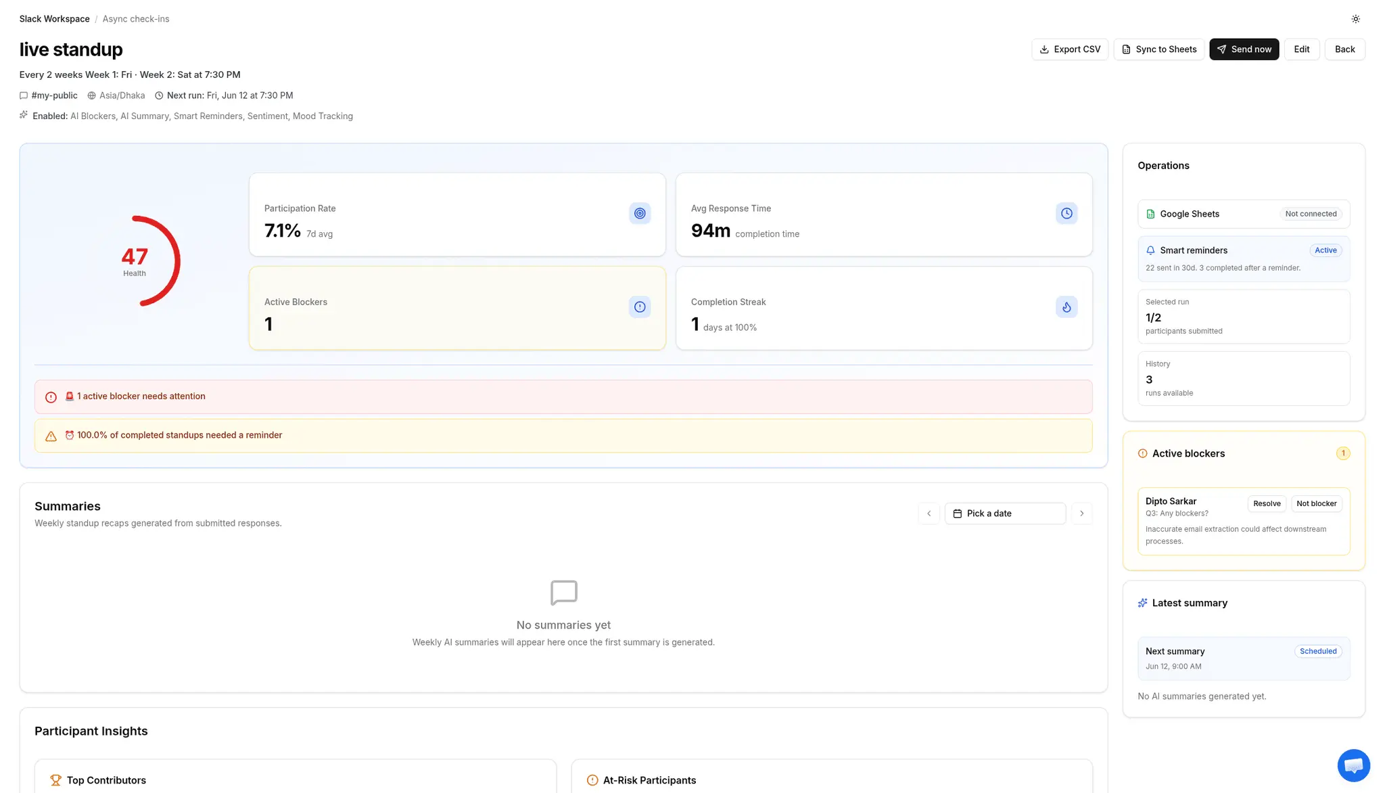
Task: Click the #my-public channel label
Action: (54, 95)
